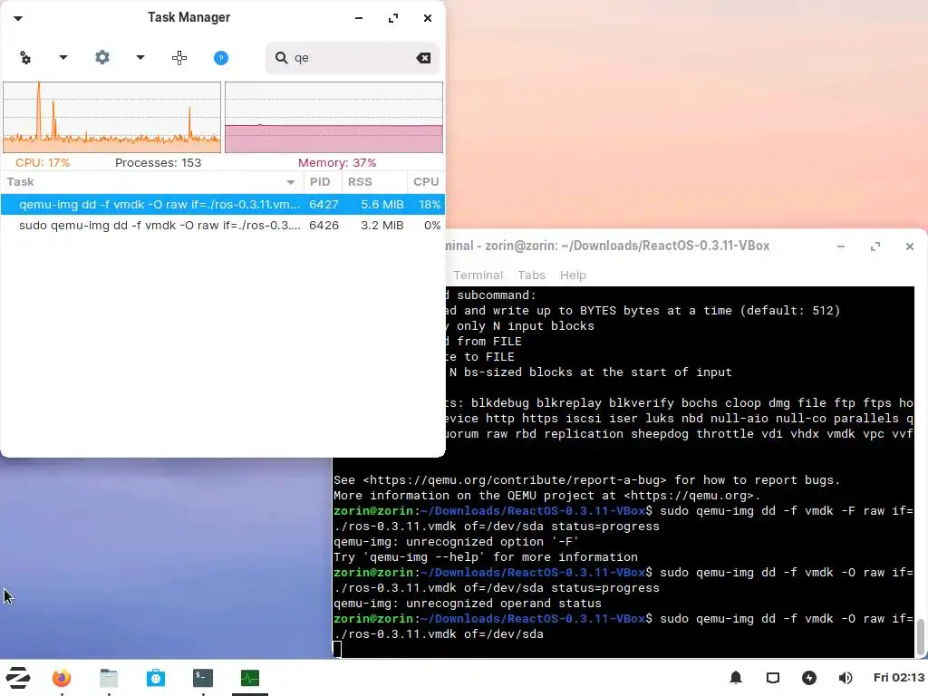This screenshot has height=696, width=928.
Task: Maximize the terminal window
Action: coord(875,246)
